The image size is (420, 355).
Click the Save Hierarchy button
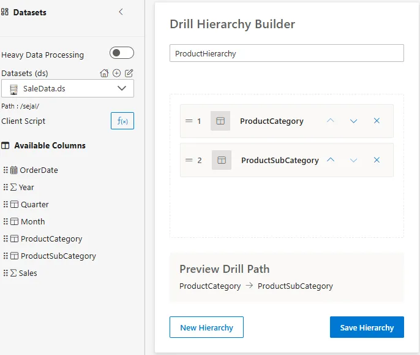coord(367,327)
